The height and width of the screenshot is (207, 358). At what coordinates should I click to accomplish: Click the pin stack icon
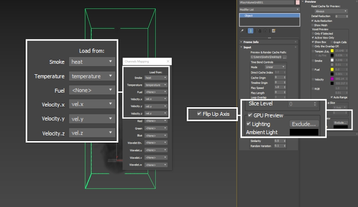(242, 31)
